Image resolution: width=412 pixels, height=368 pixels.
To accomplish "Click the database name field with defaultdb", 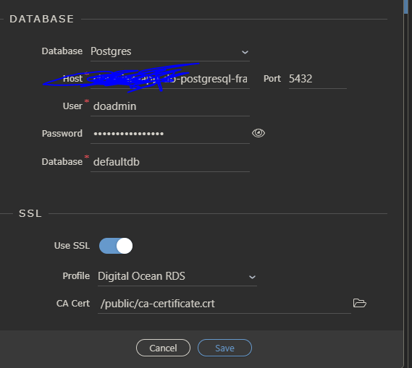I will tap(170, 162).
